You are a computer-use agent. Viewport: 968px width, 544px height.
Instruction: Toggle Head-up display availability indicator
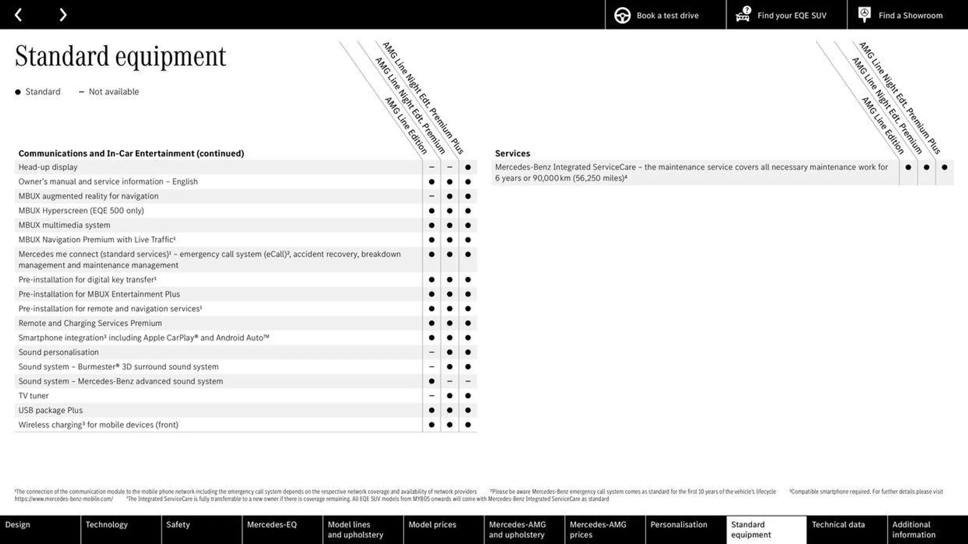[x=430, y=167]
